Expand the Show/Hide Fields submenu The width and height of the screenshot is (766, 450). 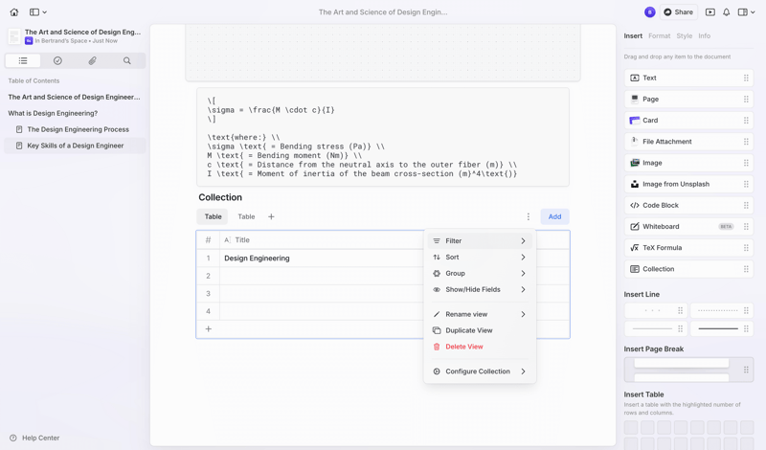click(479, 289)
